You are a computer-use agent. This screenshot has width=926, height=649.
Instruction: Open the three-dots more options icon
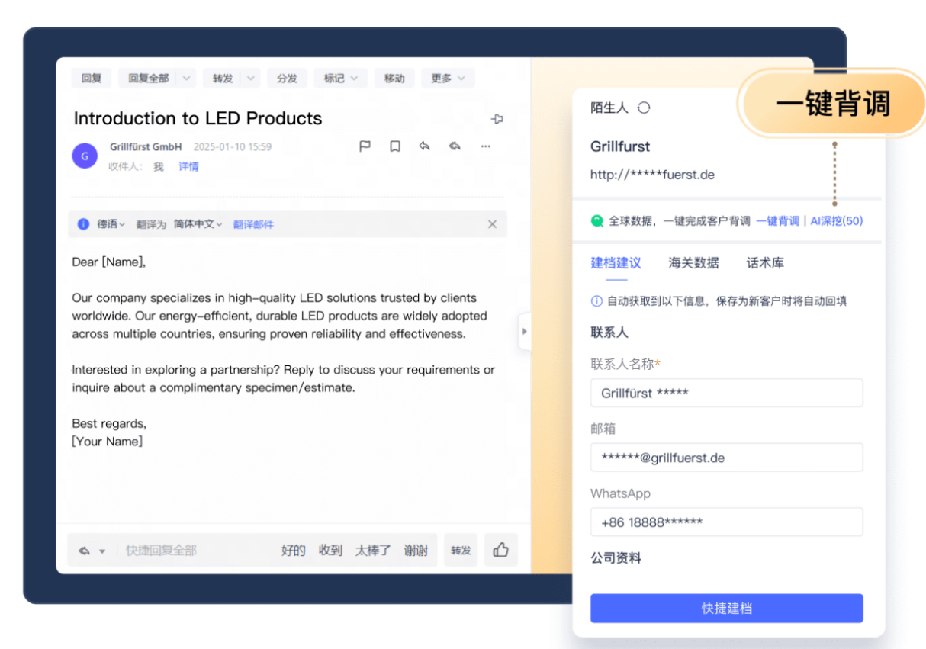coord(485,146)
